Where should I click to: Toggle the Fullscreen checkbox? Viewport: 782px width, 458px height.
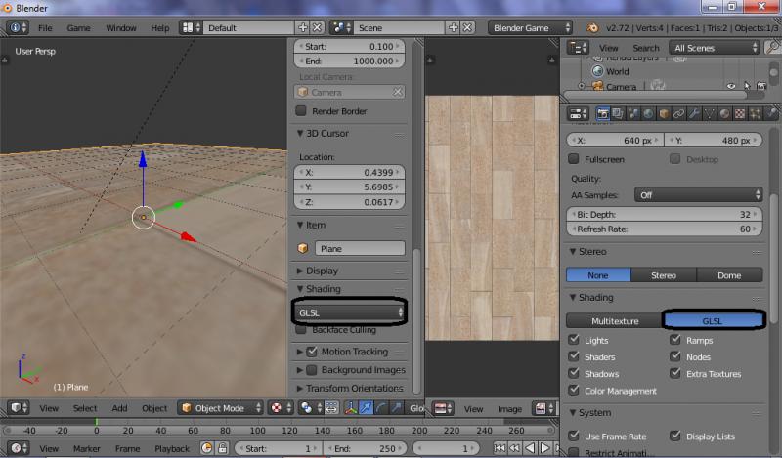574,159
